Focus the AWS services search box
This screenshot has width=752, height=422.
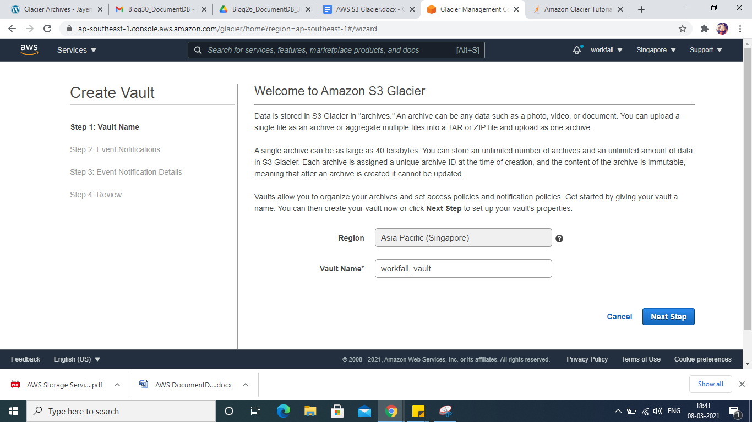(x=336, y=50)
